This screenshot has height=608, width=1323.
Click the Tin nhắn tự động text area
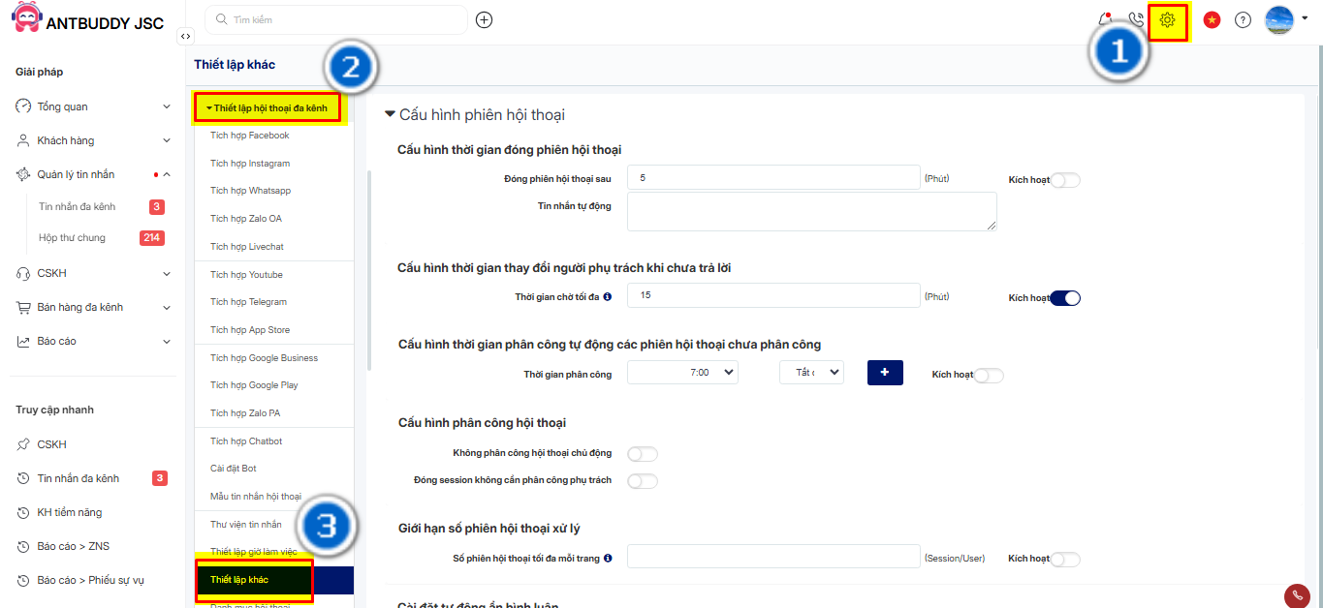point(811,211)
